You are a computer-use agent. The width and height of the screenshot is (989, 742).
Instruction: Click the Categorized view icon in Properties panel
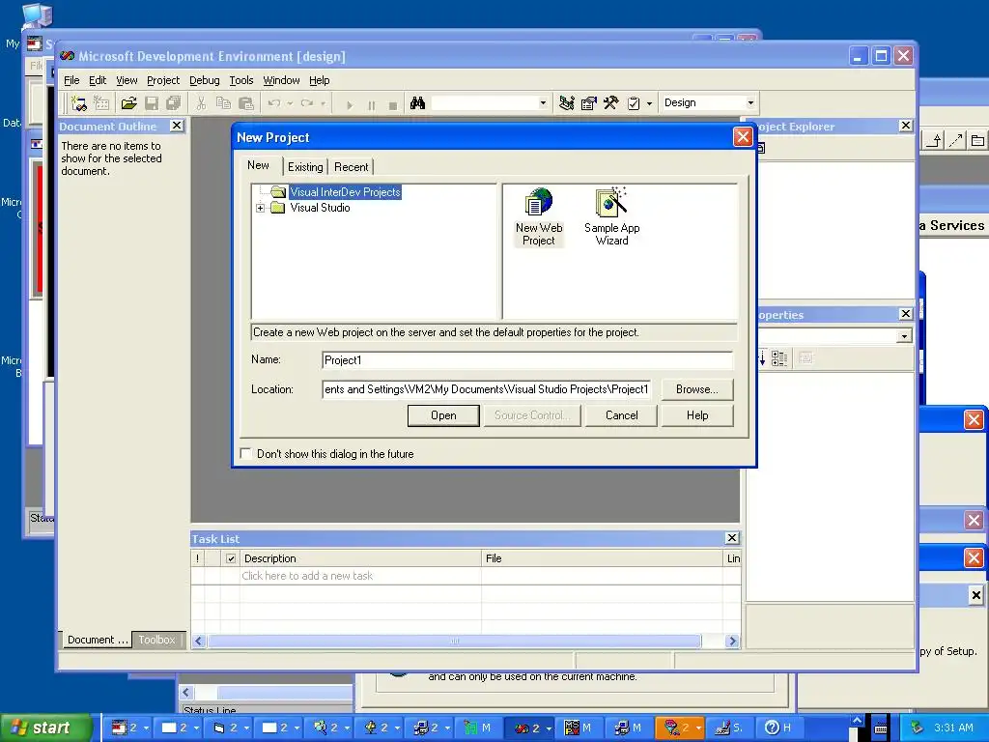pyautogui.click(x=779, y=358)
